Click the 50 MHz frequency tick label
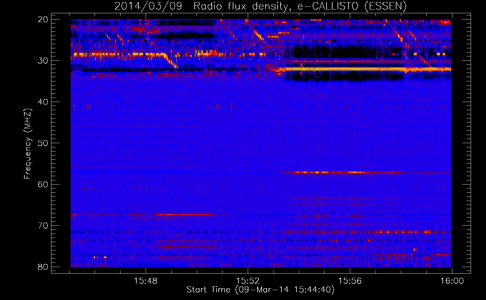Image resolution: width=486 pixels, height=300 pixels. pyautogui.click(x=43, y=143)
